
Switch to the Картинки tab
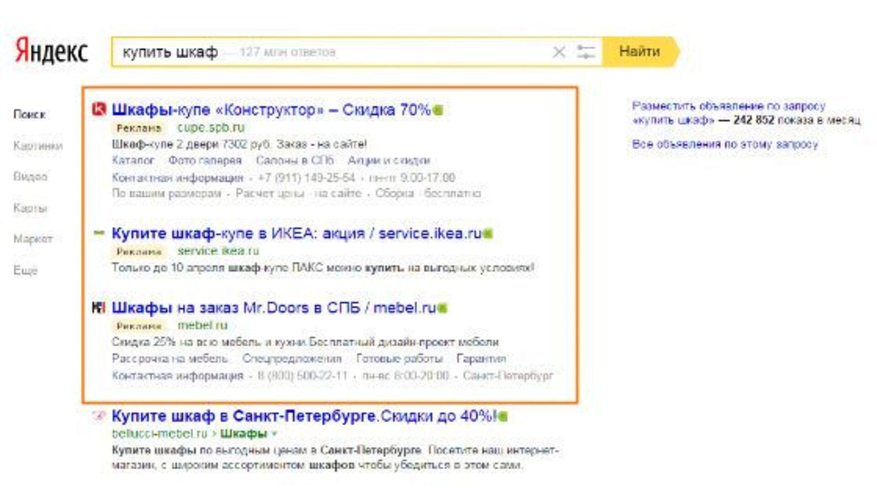pyautogui.click(x=38, y=146)
